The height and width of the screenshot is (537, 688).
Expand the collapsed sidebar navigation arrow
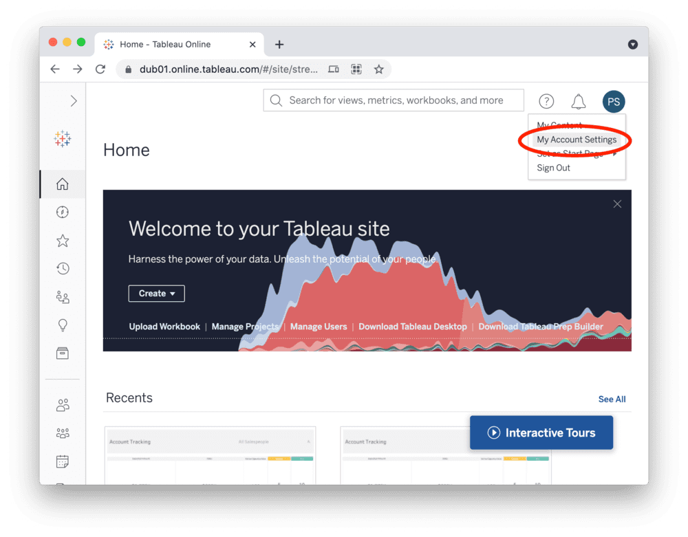tap(74, 101)
